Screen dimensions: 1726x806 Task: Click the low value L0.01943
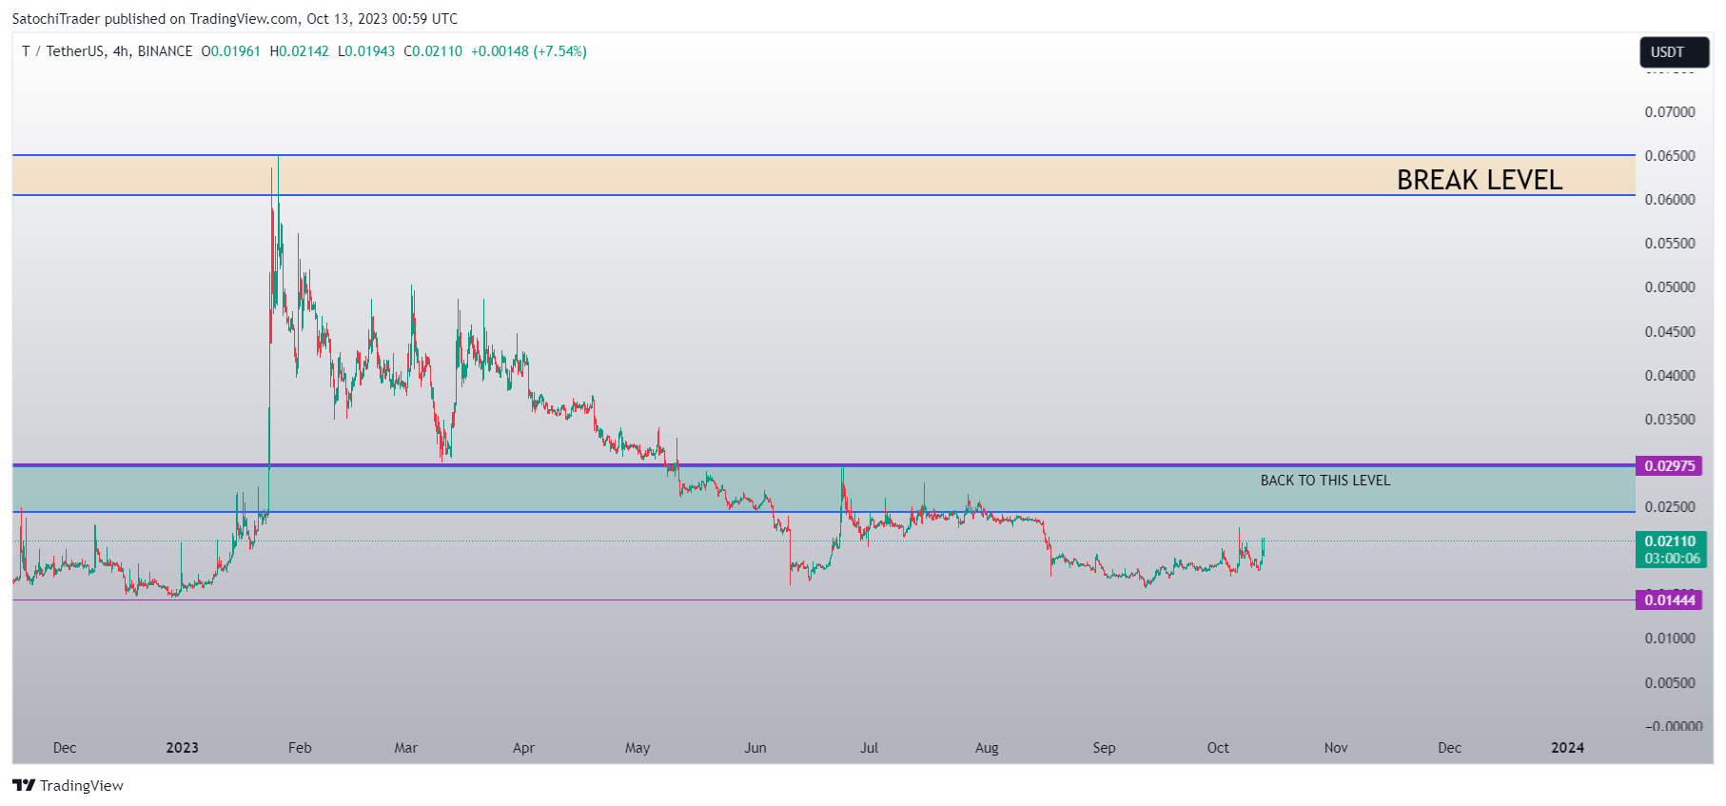[366, 51]
